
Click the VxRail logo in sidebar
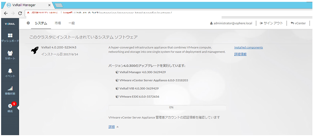(x=10, y=24)
